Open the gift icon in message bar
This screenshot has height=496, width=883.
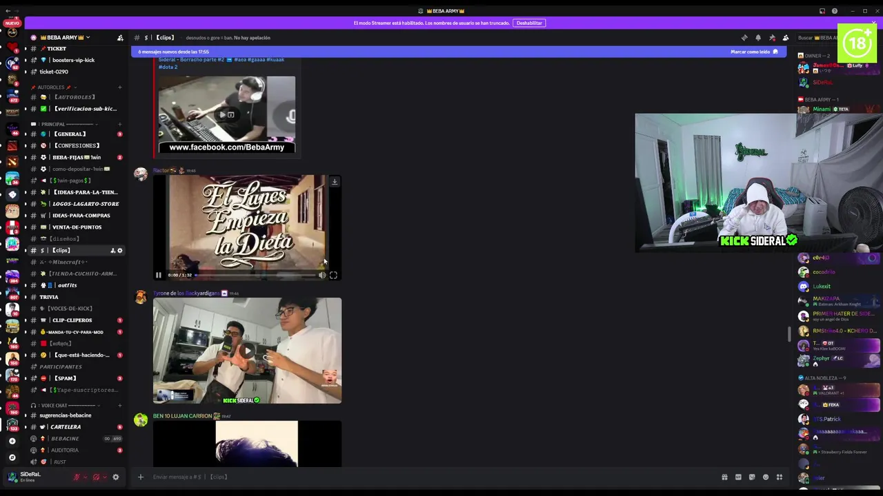724,477
